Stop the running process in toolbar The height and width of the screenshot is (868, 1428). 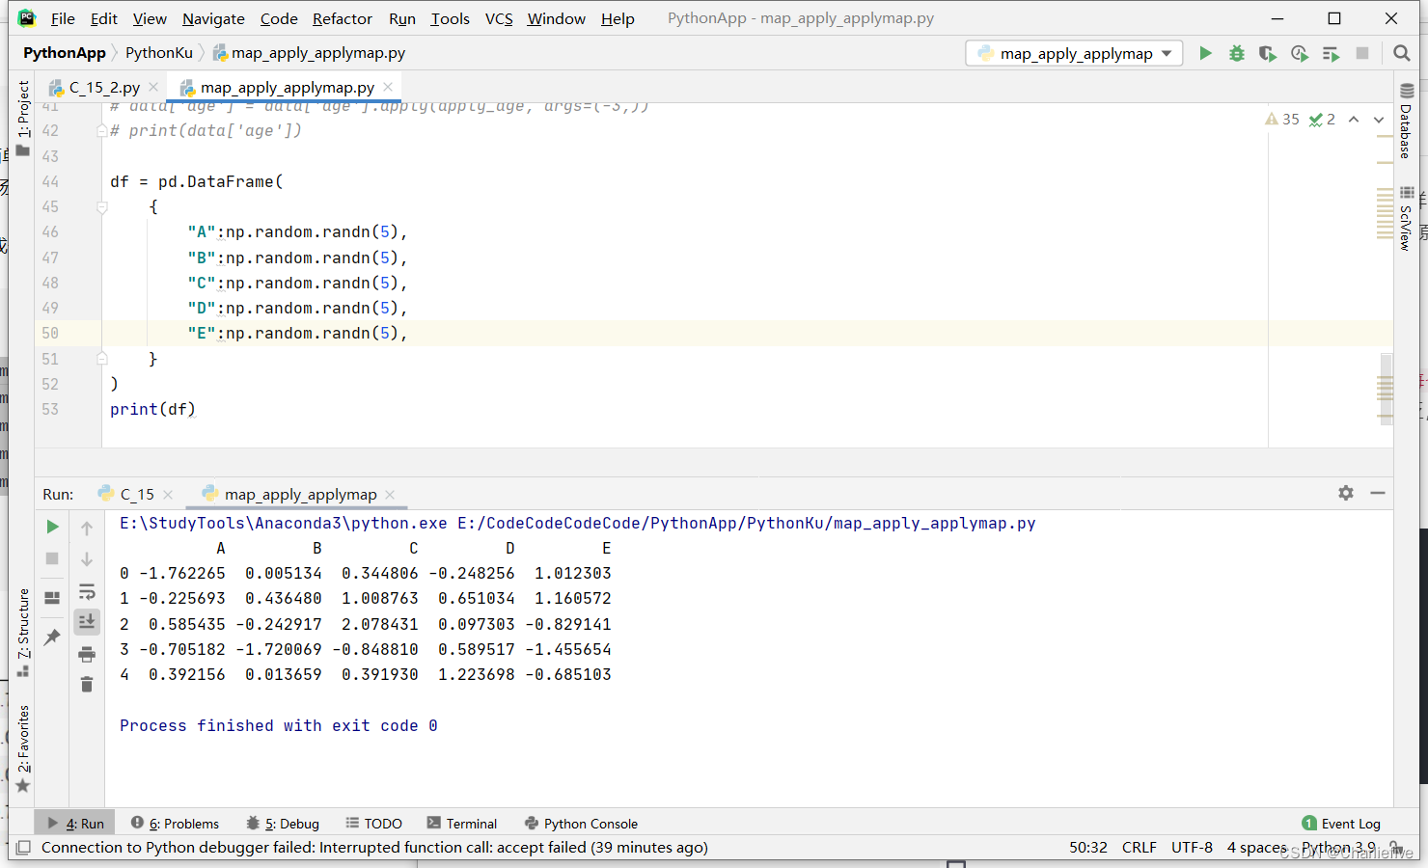1362,53
